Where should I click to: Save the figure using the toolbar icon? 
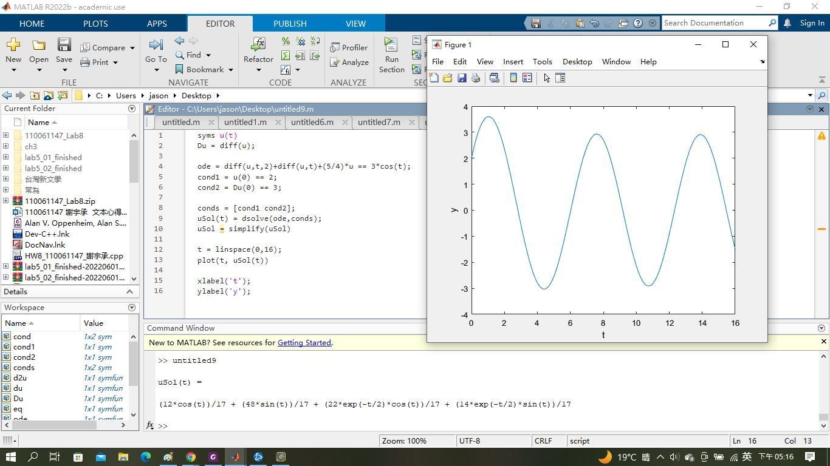pos(461,78)
